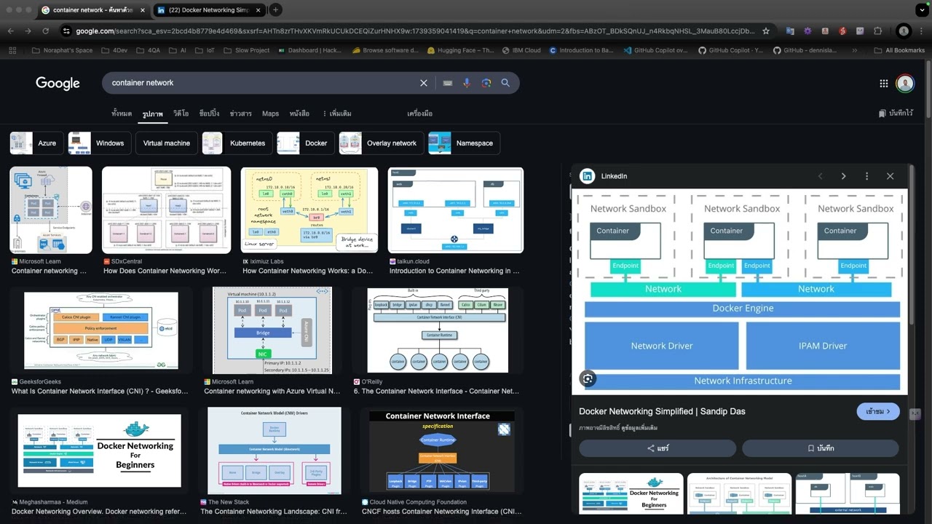Open the tab search dropdown arrow
932x524 pixels.
(921, 10)
